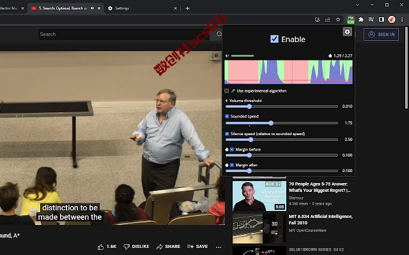Check Use experimental algorithm

click(x=227, y=91)
